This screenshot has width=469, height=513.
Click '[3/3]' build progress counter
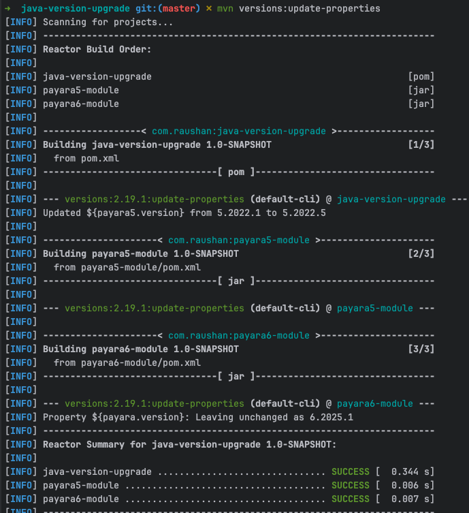(421, 349)
